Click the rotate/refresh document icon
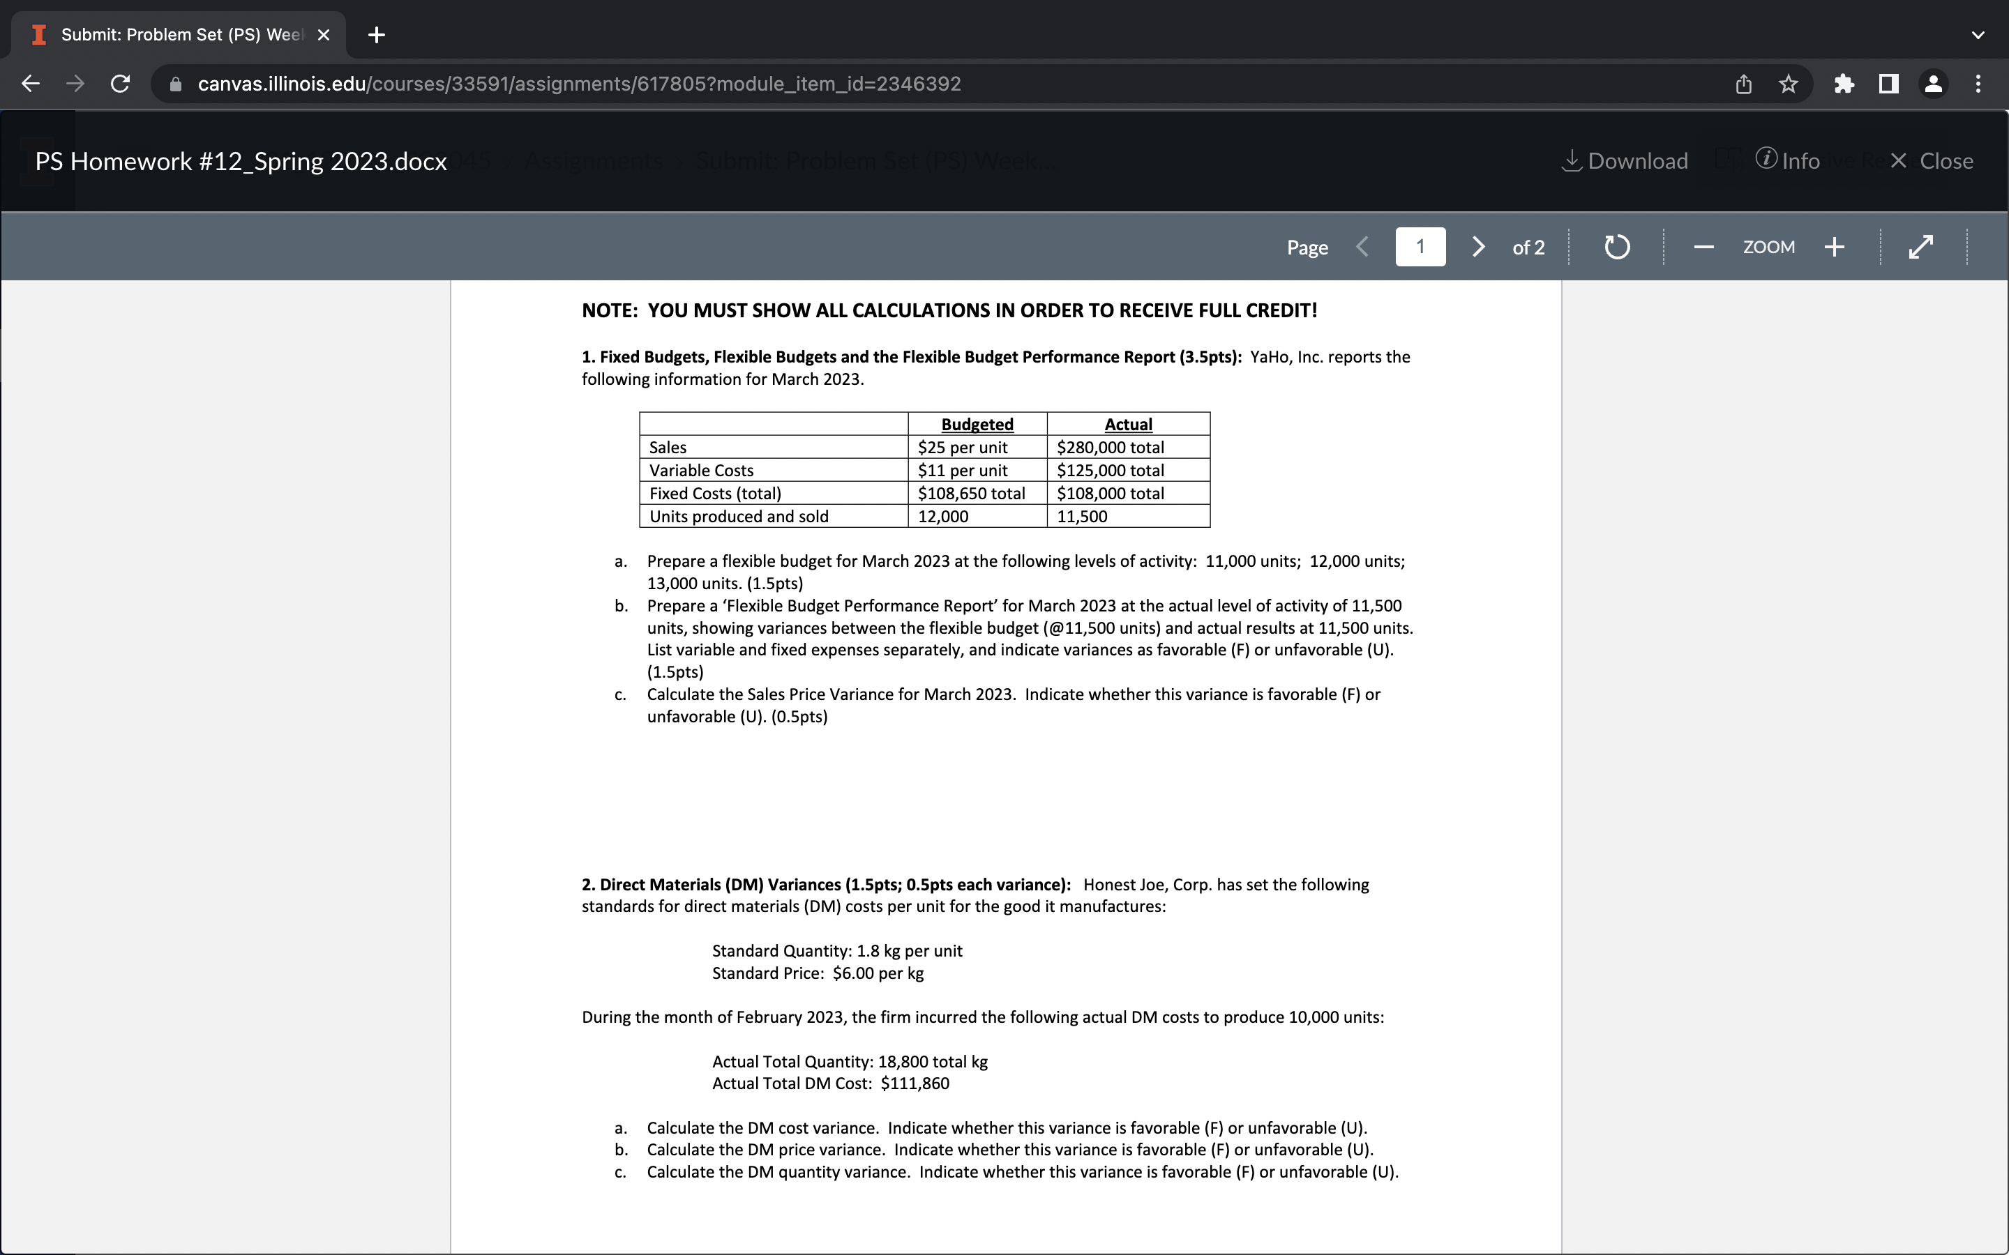Screen dimensions: 2009x1255 [1617, 246]
